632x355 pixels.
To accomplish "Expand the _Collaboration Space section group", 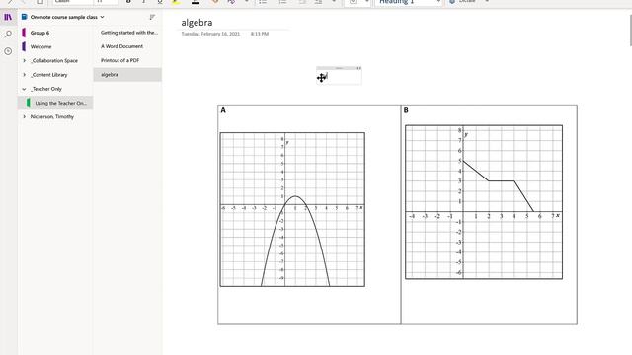I will pyautogui.click(x=24, y=61).
